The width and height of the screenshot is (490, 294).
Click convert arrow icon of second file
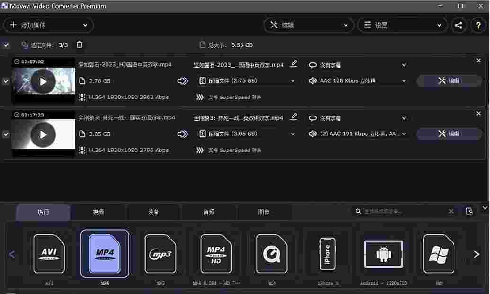[183, 134]
